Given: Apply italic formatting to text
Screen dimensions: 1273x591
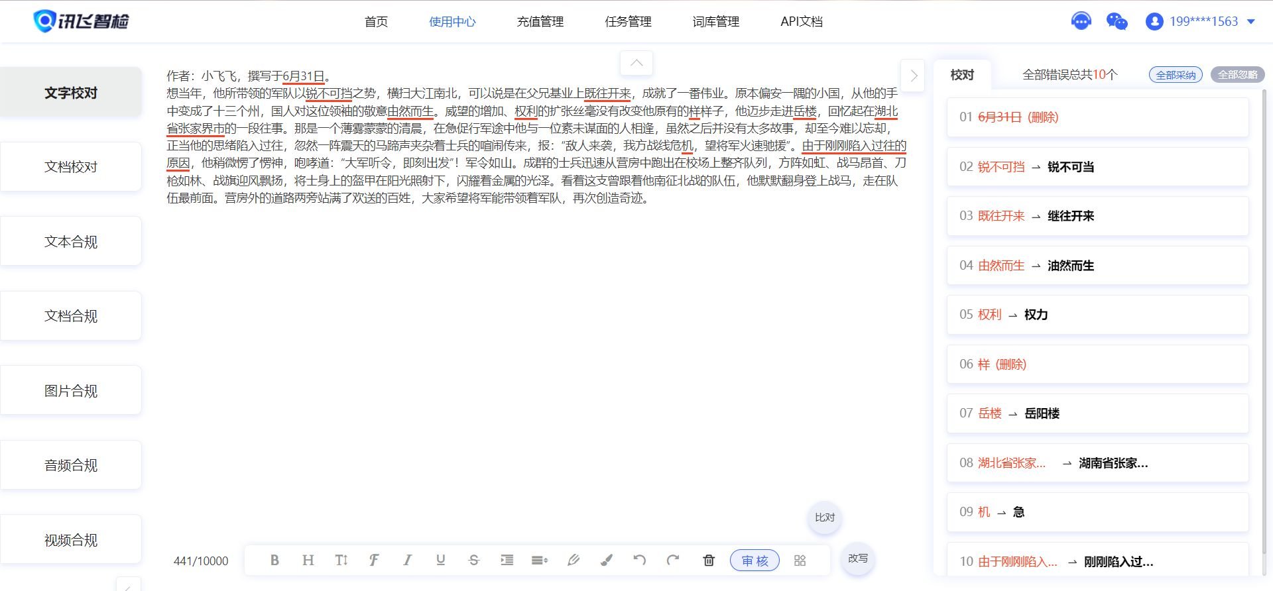Looking at the screenshot, I should [x=407, y=561].
